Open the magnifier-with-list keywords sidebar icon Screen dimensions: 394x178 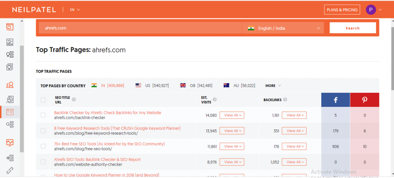click(x=10, y=124)
